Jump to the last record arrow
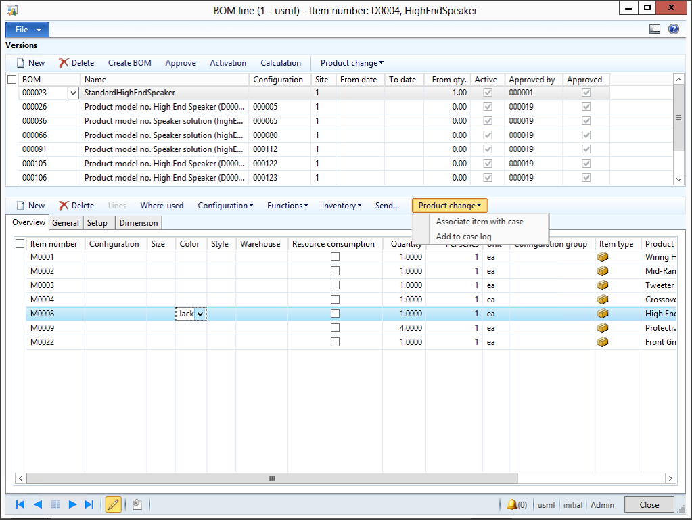Screen dimensions: 692x520 [x=89, y=504]
